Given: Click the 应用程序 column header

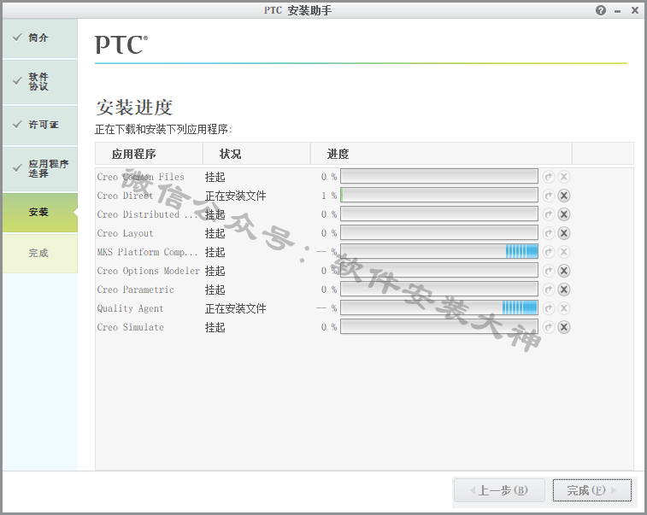Looking at the screenshot, I should [149, 154].
